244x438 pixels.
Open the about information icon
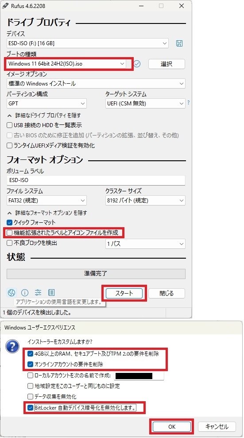tap(25, 292)
